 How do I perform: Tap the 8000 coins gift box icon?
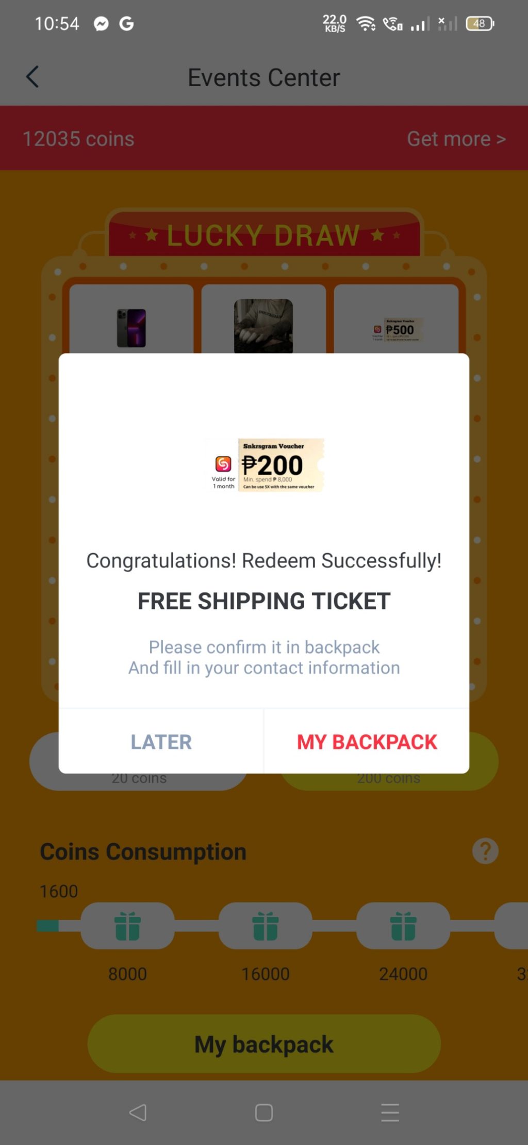coord(127,926)
